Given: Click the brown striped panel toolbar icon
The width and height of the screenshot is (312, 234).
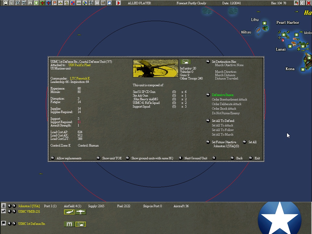Looking at the screenshot, I should 103,3.
